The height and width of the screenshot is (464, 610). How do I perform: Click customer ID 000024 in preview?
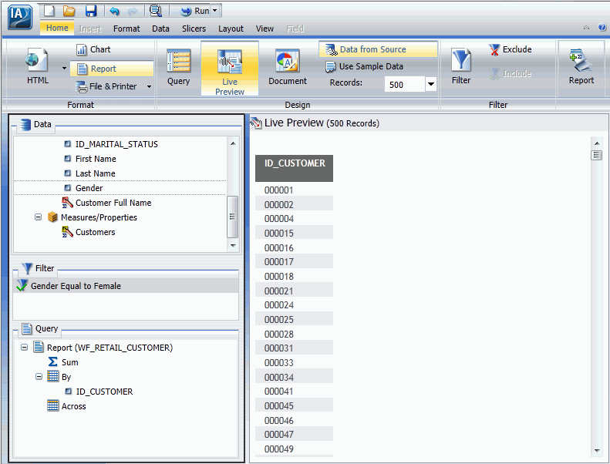[x=279, y=305]
